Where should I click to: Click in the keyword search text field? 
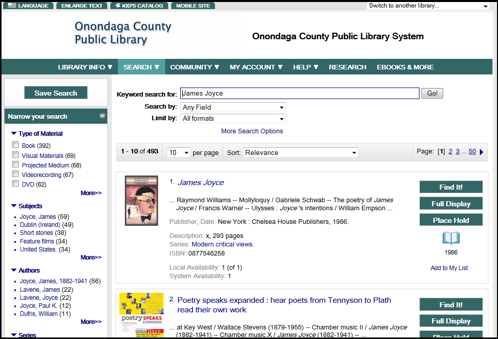(x=300, y=94)
